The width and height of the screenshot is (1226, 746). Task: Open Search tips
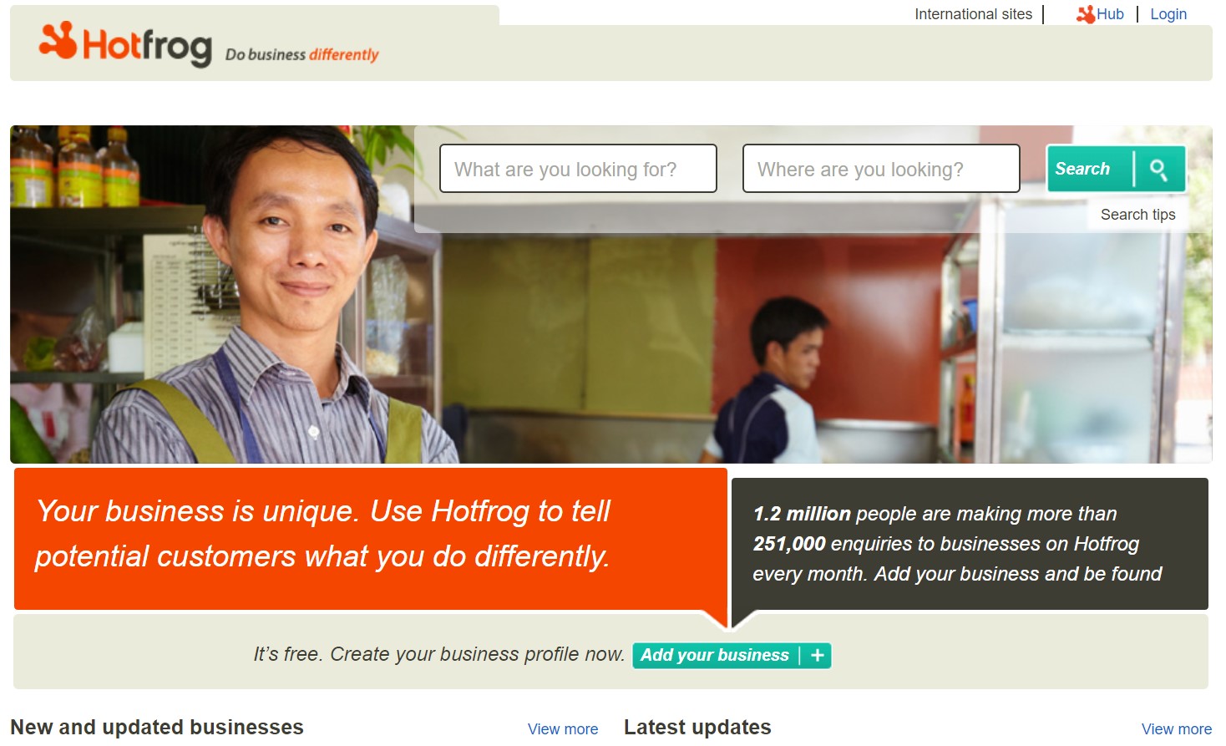(x=1137, y=215)
